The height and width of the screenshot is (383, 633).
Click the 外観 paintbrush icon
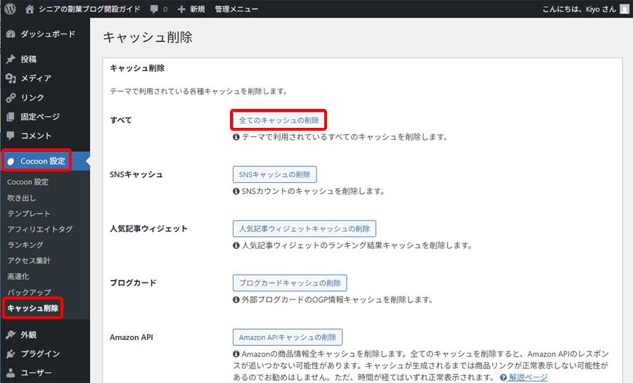(11, 335)
